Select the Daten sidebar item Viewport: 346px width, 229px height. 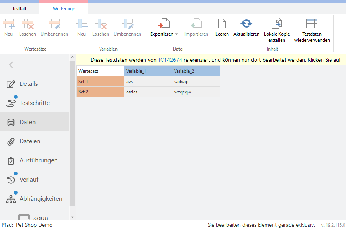tap(28, 122)
